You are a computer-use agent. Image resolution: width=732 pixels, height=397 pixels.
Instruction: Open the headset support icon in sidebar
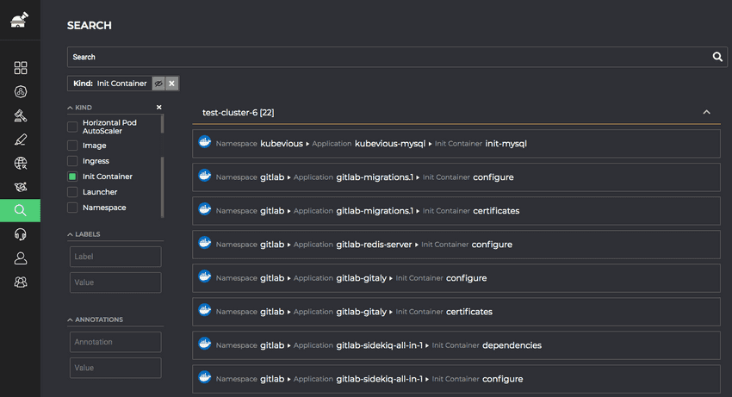(x=21, y=234)
